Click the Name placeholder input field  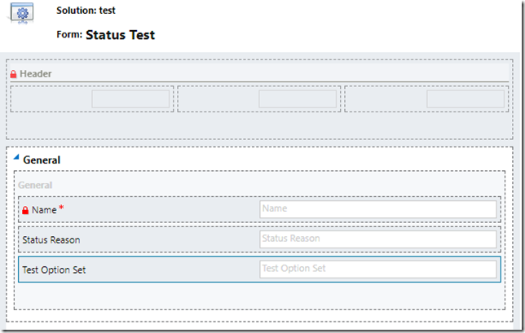click(x=377, y=209)
